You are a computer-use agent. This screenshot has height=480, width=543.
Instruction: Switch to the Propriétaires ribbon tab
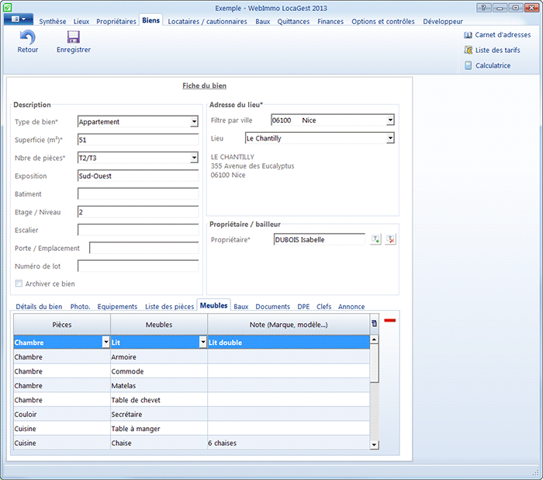click(116, 21)
